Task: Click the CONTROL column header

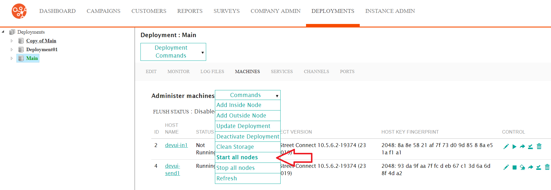Action: pos(513,132)
